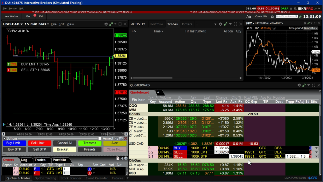Click the Activity panel's green link icon
Screen dimensions: 323x182
[x=226, y=24]
